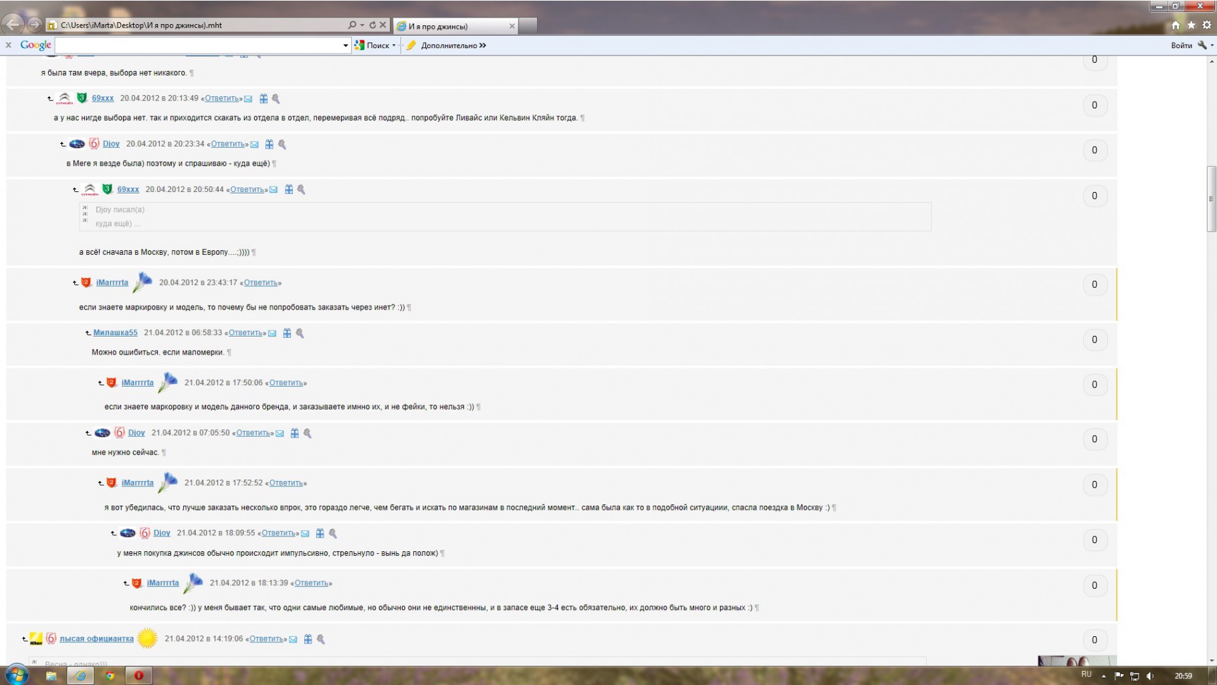This screenshot has height=685, width=1217.
Task: Click the flower avatar of iMarrrrta 23:43:17 comment
Action: point(142,282)
